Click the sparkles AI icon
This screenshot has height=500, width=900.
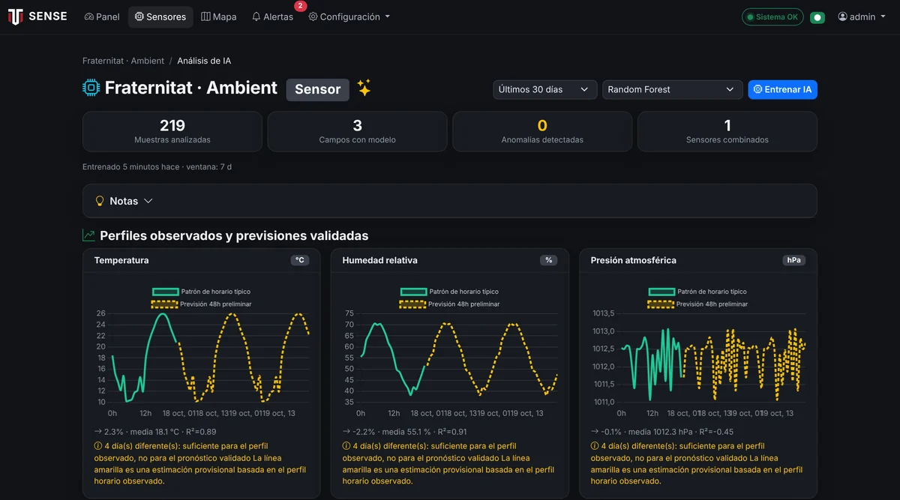(364, 88)
